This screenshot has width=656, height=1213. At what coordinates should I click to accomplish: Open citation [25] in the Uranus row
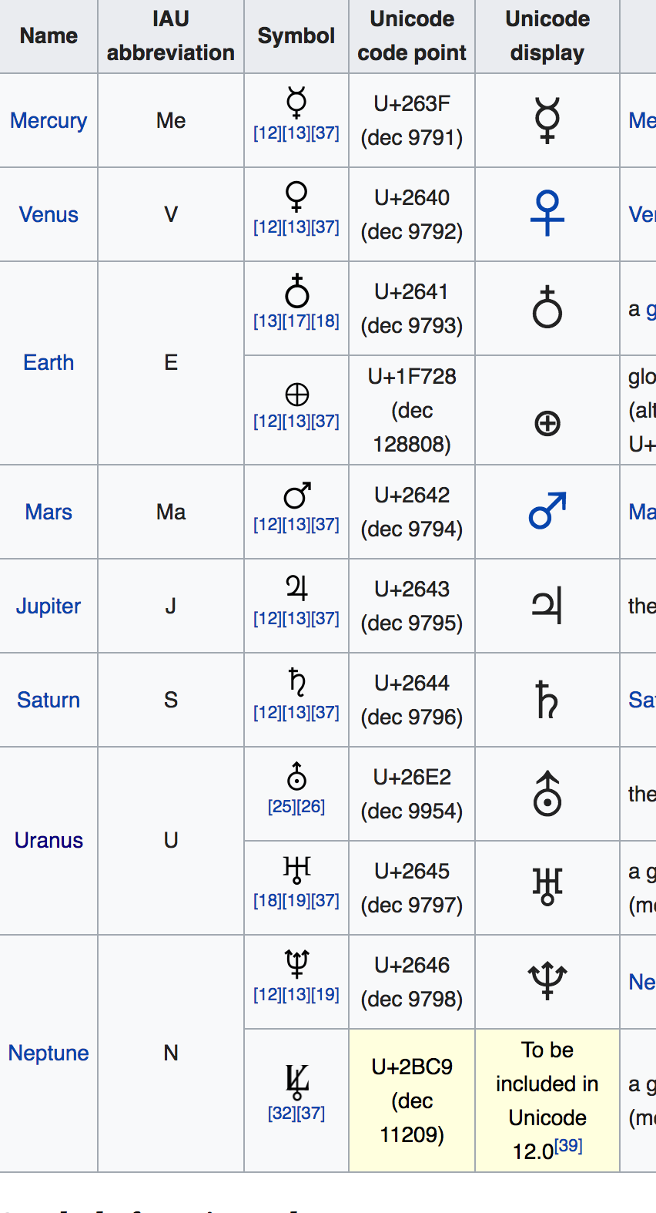point(282,807)
